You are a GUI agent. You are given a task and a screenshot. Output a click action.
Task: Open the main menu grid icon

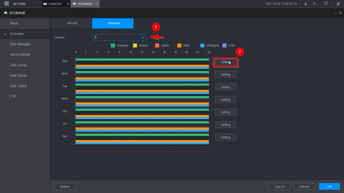7,4
